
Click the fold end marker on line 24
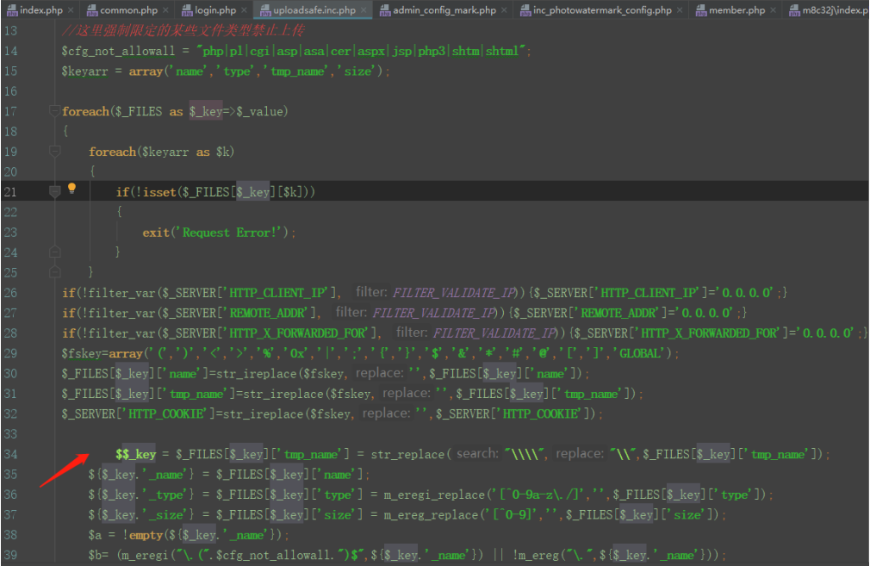tap(54, 252)
